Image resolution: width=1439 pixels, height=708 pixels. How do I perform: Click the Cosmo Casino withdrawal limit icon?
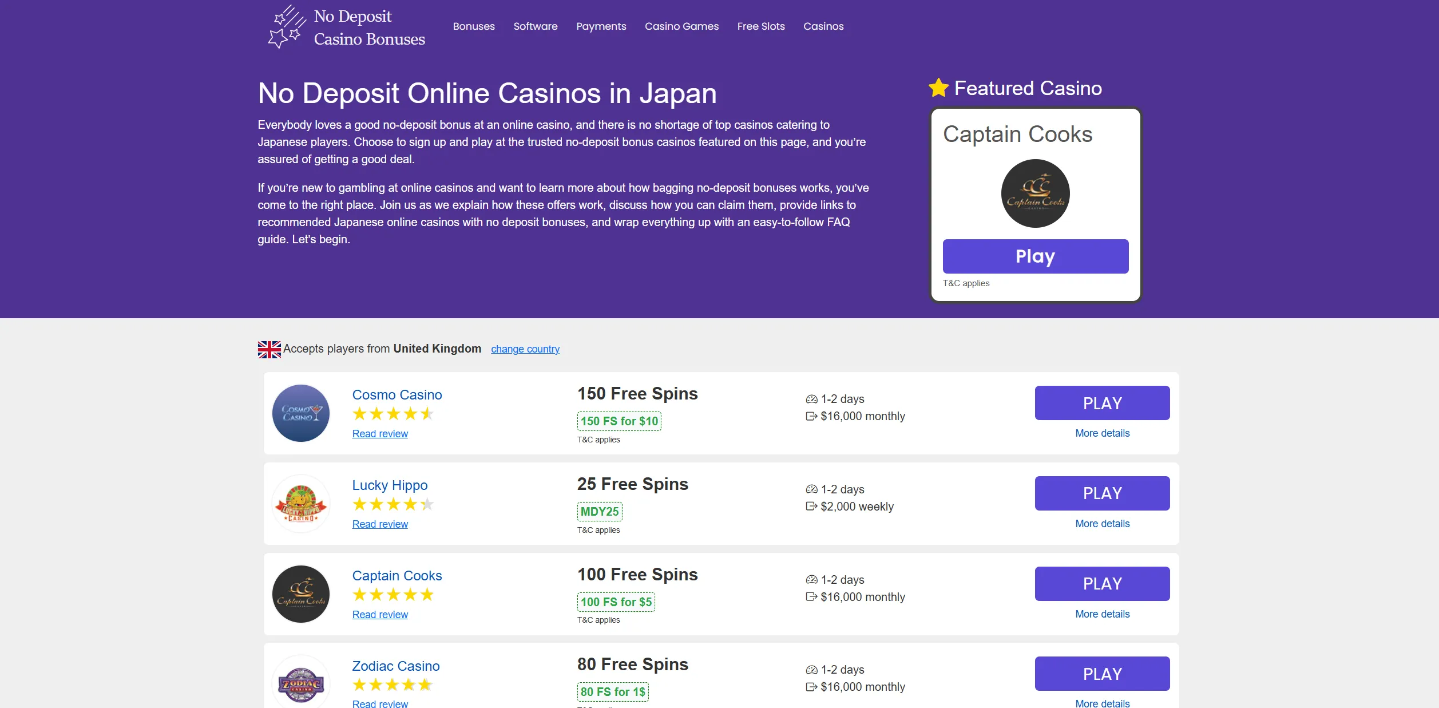(811, 416)
